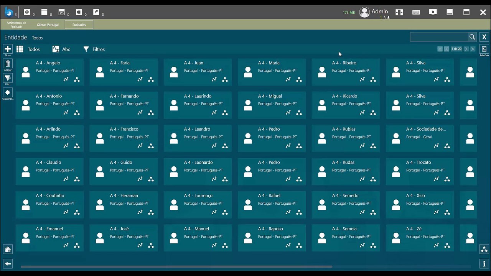The image size is (491, 276).
Task: Click the calendar 25 icon in top bar
Action: click(x=62, y=12)
